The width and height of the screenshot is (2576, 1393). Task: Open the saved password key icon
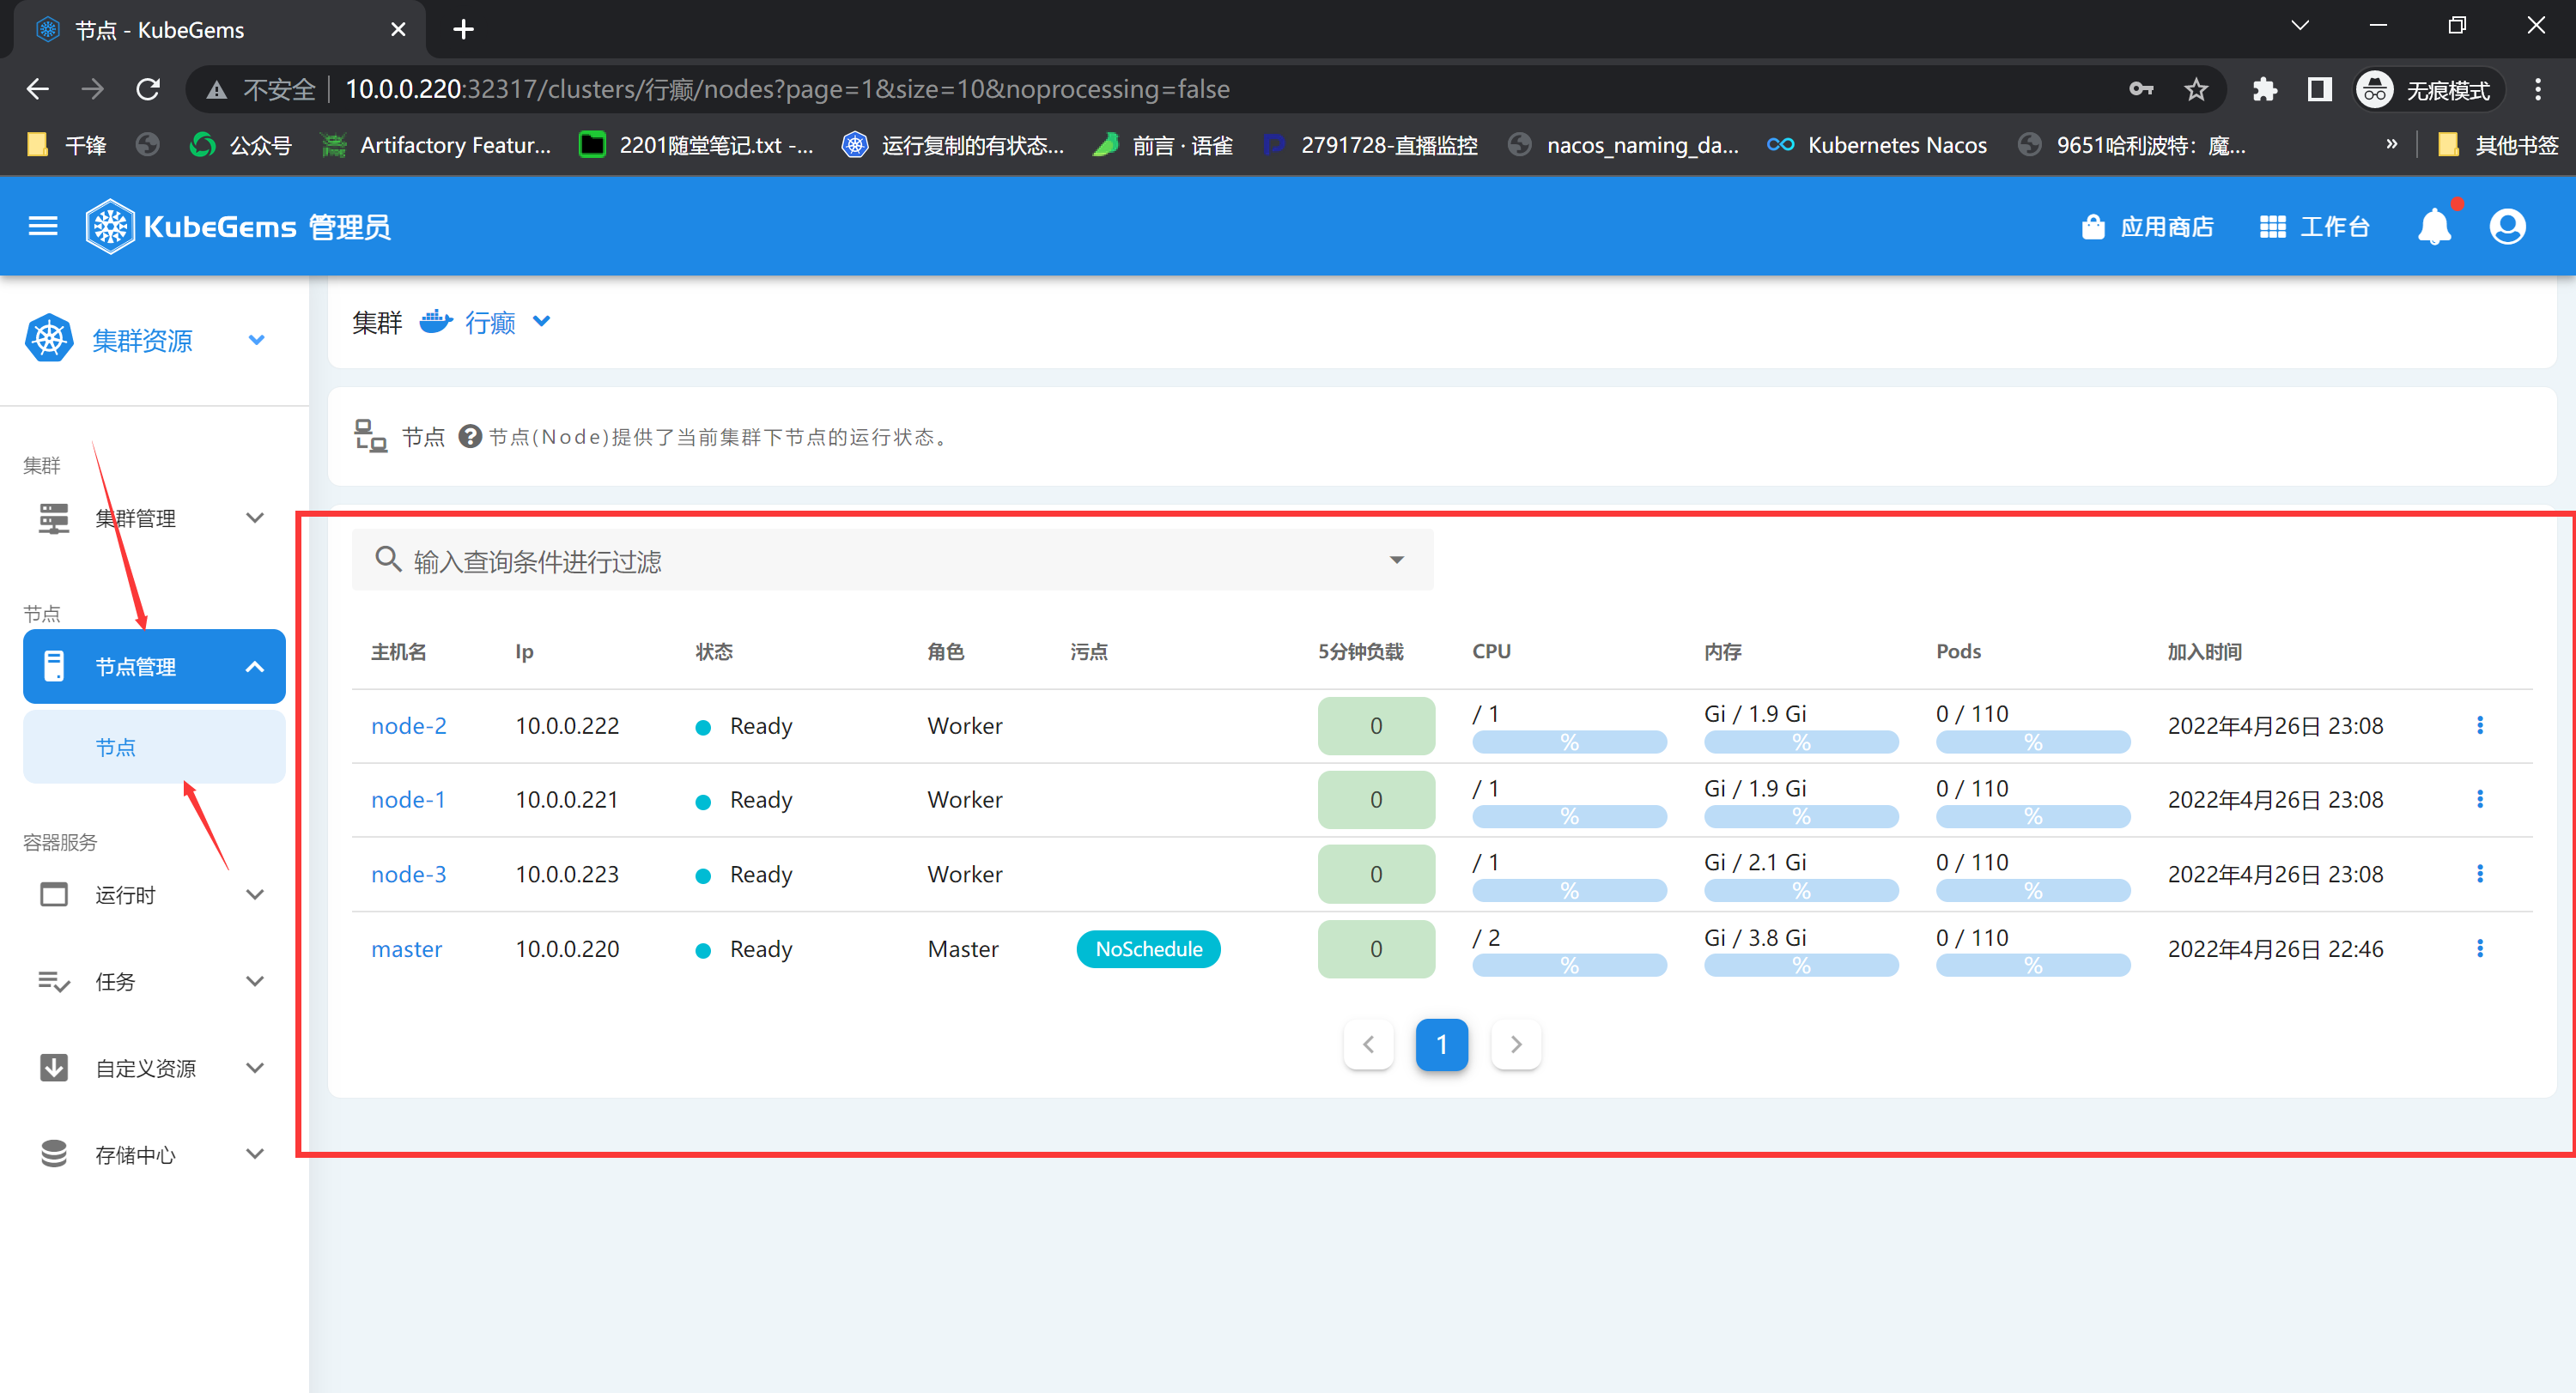click(x=2141, y=90)
